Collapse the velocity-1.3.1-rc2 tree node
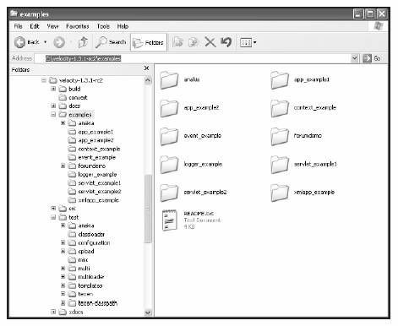The image size is (398, 326). pos(44,80)
